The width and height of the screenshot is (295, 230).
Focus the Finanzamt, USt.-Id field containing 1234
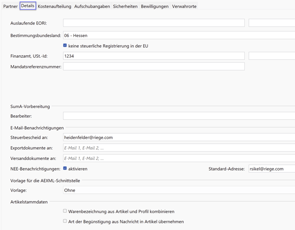(x=153, y=56)
